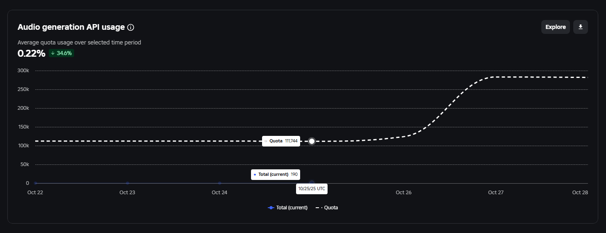This screenshot has width=606, height=233.
Task: Click the Oct 24 data point on blue line
Action: [x=219, y=183]
